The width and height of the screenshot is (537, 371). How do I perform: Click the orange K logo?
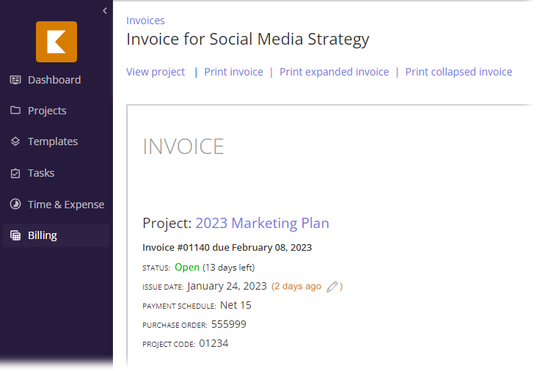click(x=56, y=42)
